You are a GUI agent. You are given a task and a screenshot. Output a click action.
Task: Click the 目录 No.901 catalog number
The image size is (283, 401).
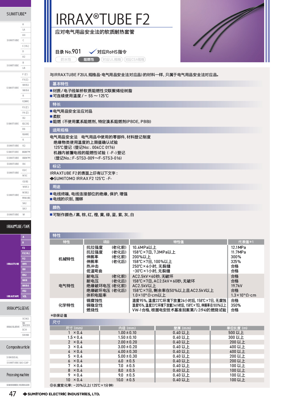[68, 52]
